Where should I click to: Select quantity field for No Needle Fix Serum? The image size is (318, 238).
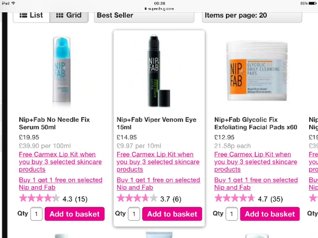coord(36,214)
